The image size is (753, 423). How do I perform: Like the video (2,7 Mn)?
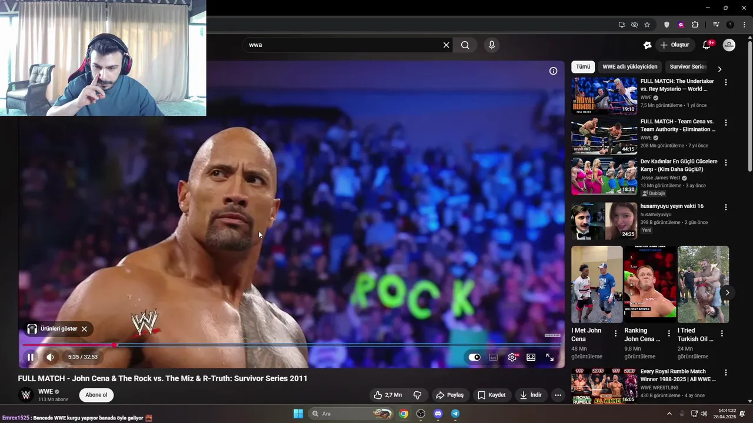(x=388, y=395)
